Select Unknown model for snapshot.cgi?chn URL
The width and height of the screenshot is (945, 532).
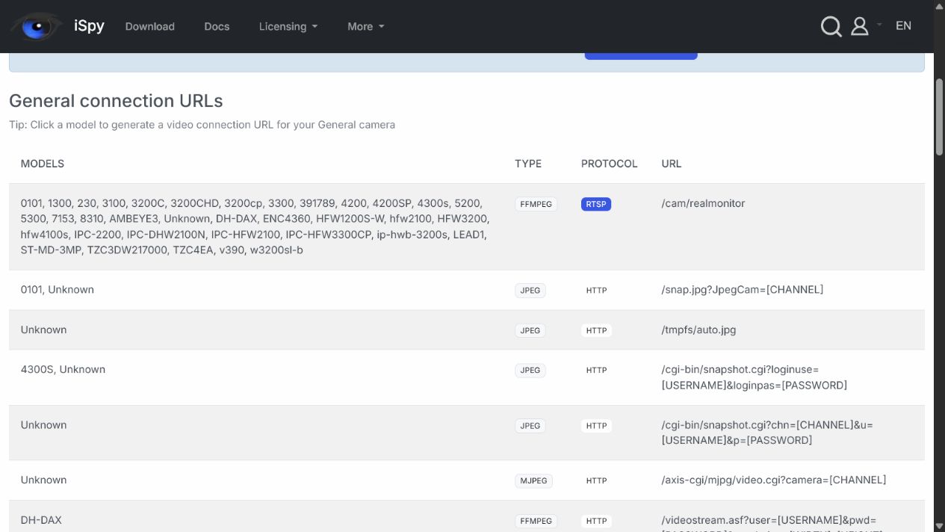click(x=43, y=424)
